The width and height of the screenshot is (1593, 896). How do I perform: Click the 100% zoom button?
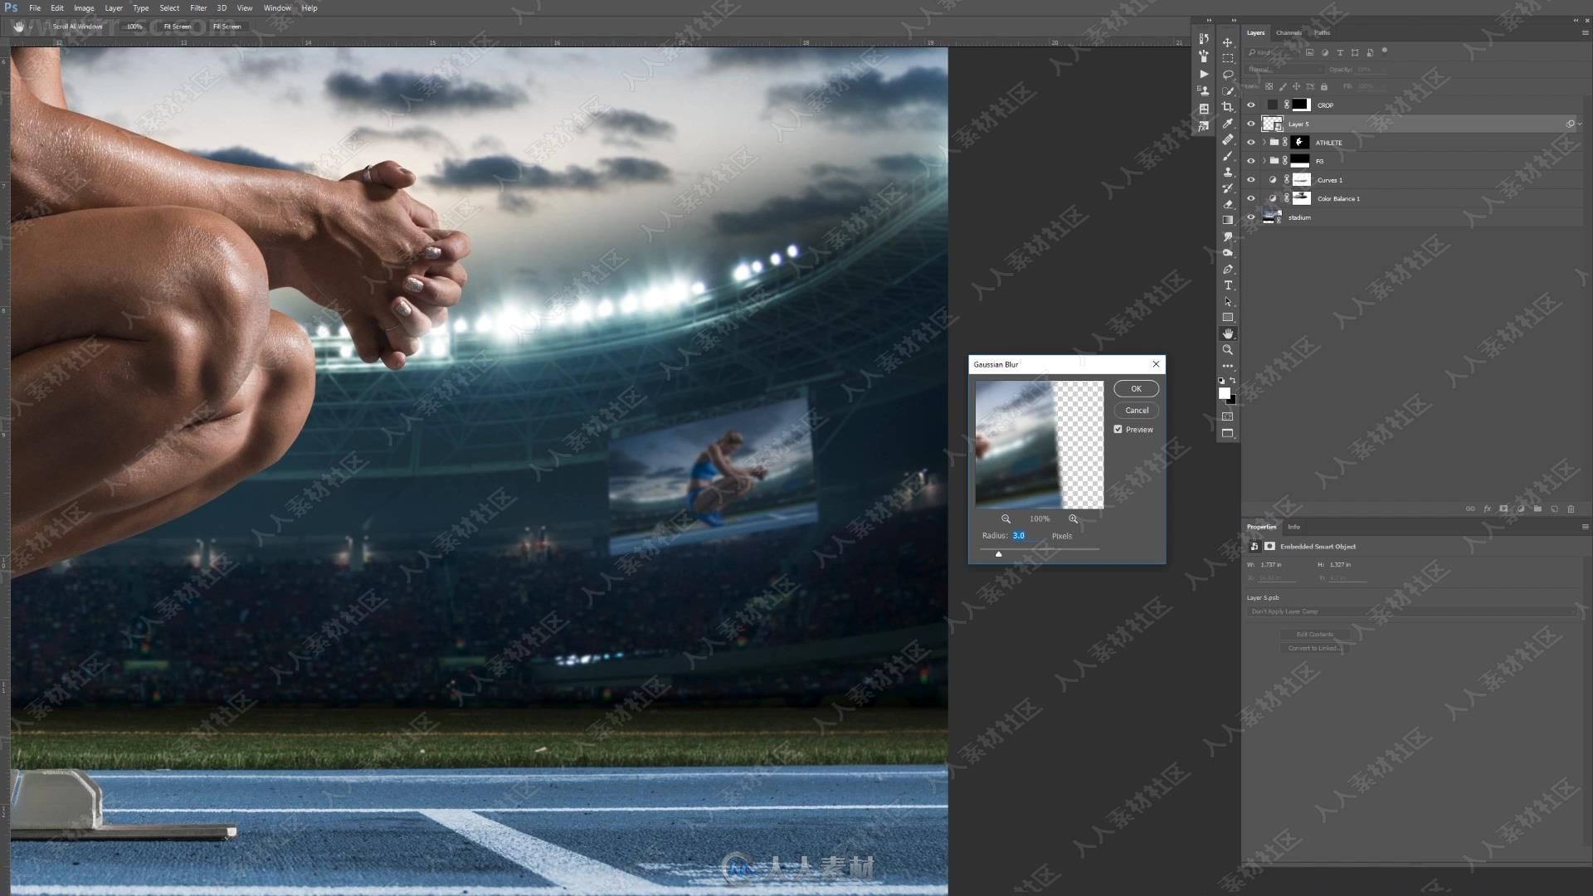pos(134,27)
